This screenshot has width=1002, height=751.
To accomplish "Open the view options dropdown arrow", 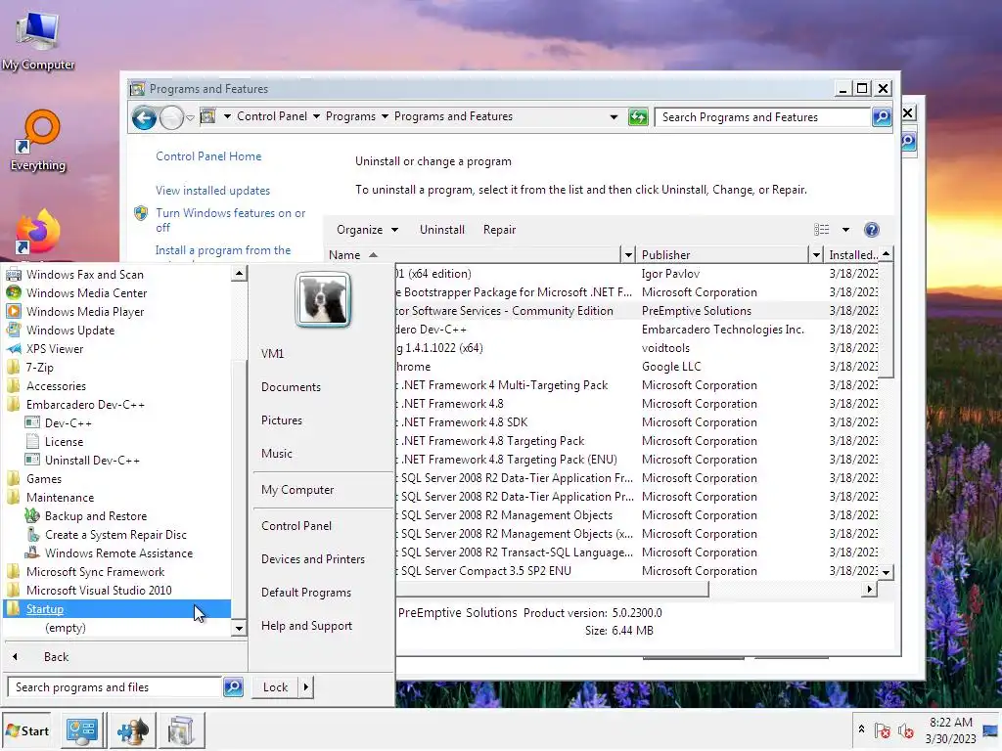I will (x=846, y=230).
